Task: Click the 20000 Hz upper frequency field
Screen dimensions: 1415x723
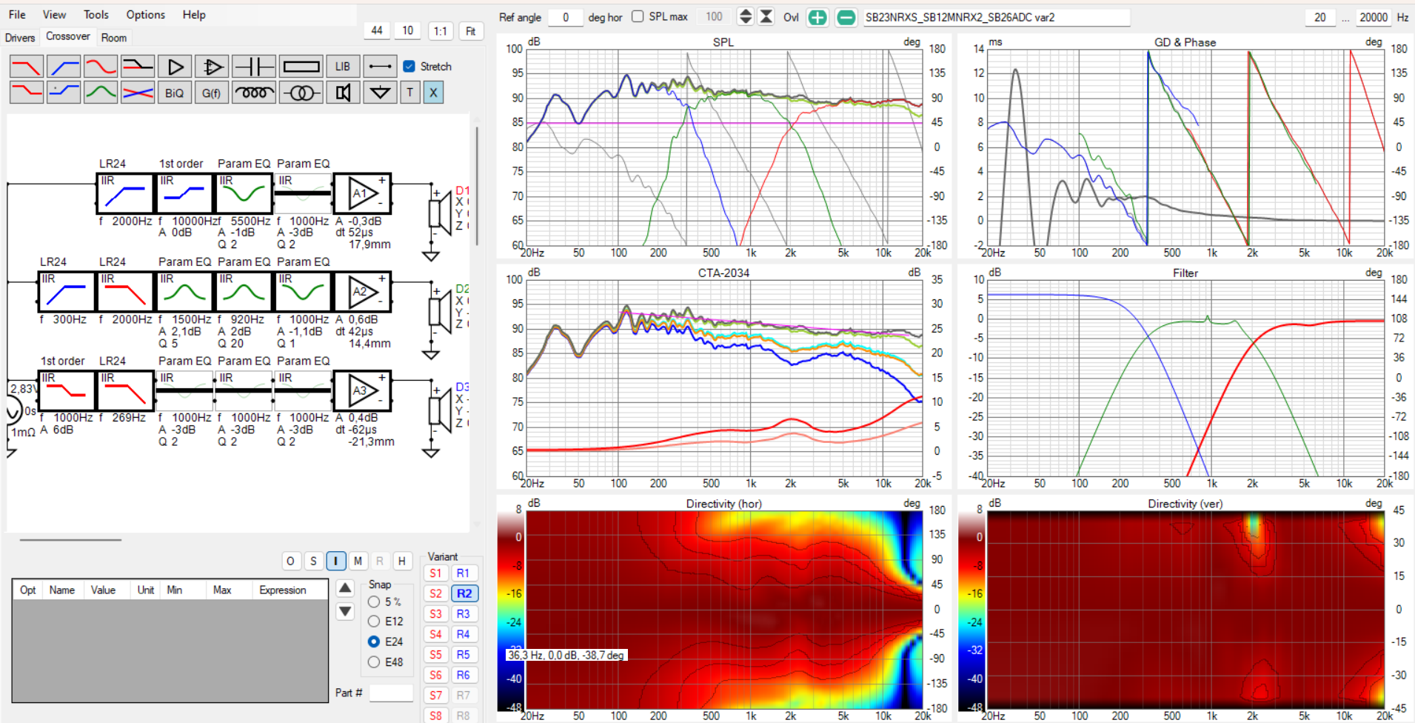Action: tap(1374, 17)
